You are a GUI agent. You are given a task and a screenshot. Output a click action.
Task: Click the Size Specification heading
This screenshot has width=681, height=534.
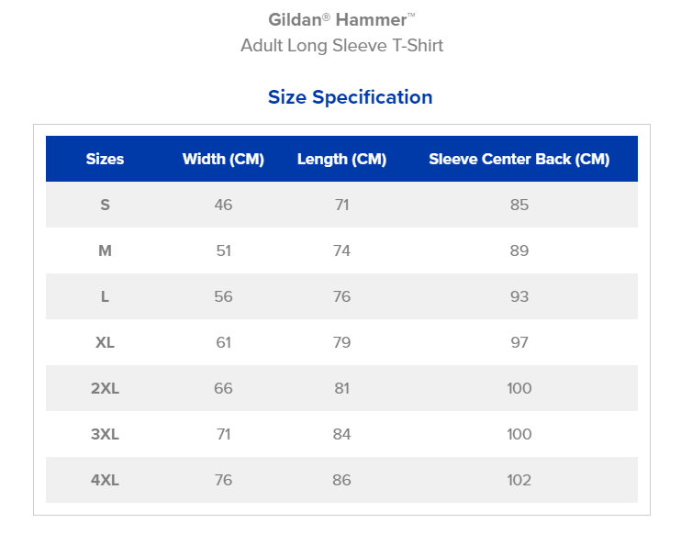(x=350, y=97)
